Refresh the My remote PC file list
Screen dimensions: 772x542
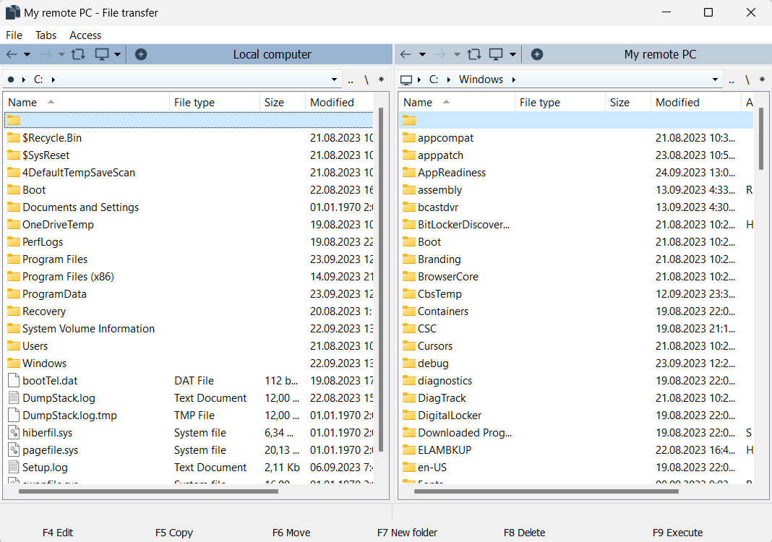point(474,54)
